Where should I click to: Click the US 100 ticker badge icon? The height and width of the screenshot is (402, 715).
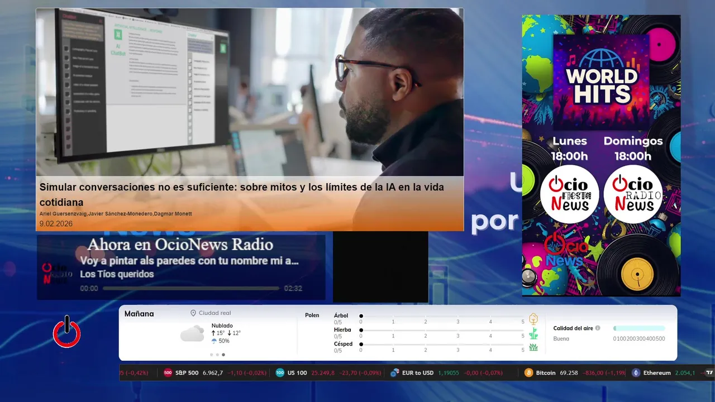pyautogui.click(x=280, y=372)
